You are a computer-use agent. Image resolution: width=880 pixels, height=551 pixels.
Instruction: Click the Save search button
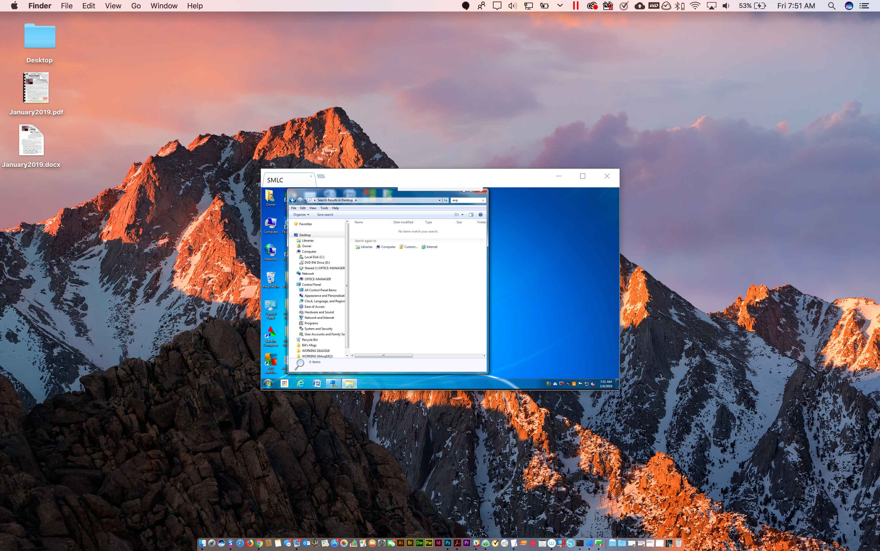[x=325, y=215]
